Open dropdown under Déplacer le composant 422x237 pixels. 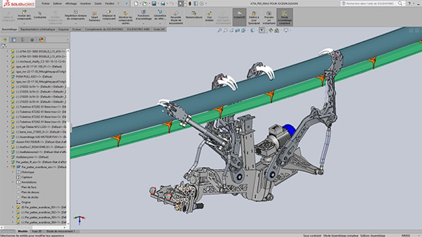point(109,23)
